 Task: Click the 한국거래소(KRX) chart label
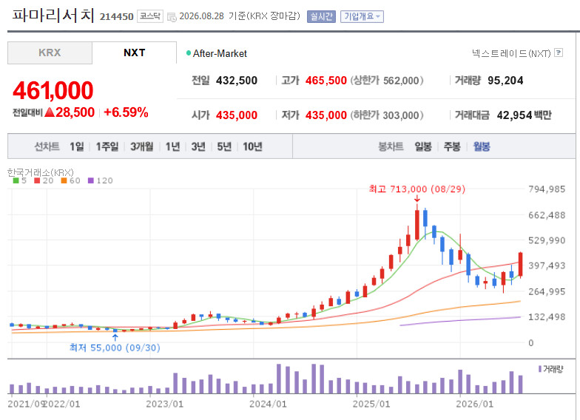(x=41, y=172)
